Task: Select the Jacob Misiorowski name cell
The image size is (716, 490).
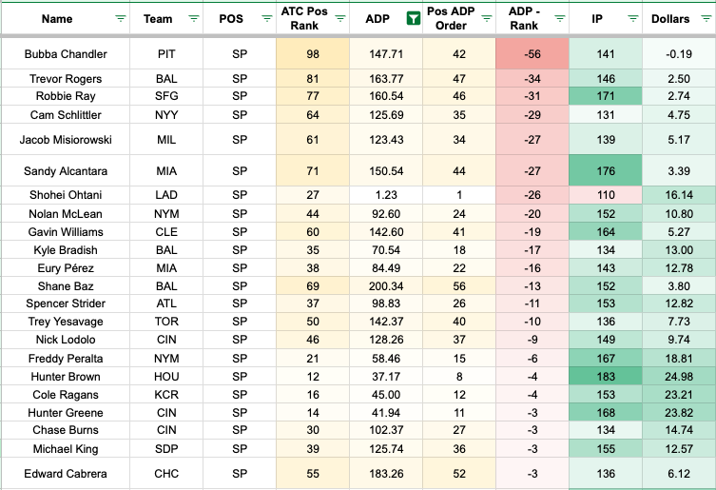Action: (66, 139)
